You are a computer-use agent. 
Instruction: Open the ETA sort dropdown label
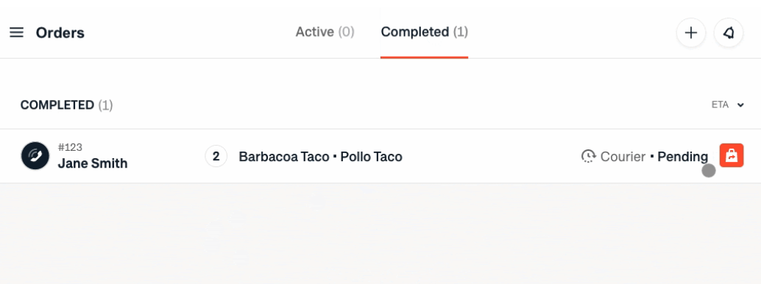(x=721, y=105)
